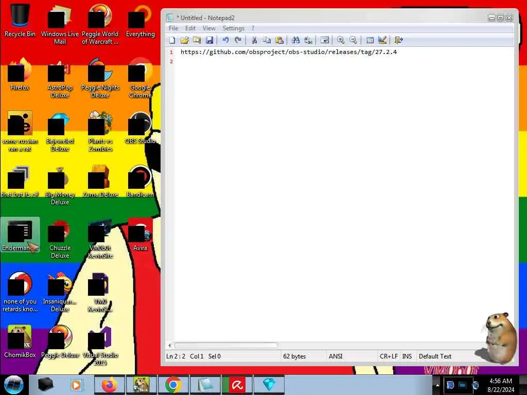Switch to Firefox in taskbar

(x=109, y=385)
